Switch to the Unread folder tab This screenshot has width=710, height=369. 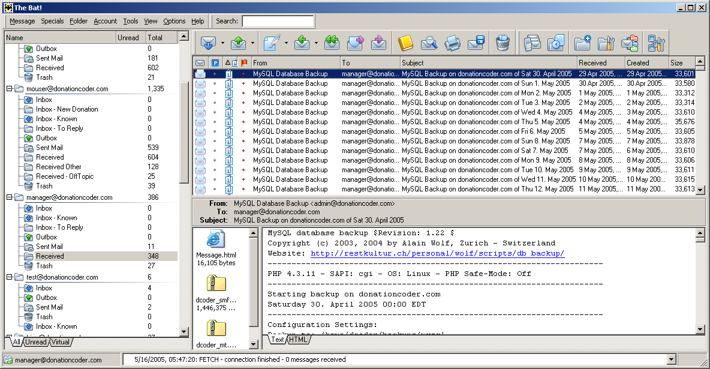pyautogui.click(x=35, y=342)
